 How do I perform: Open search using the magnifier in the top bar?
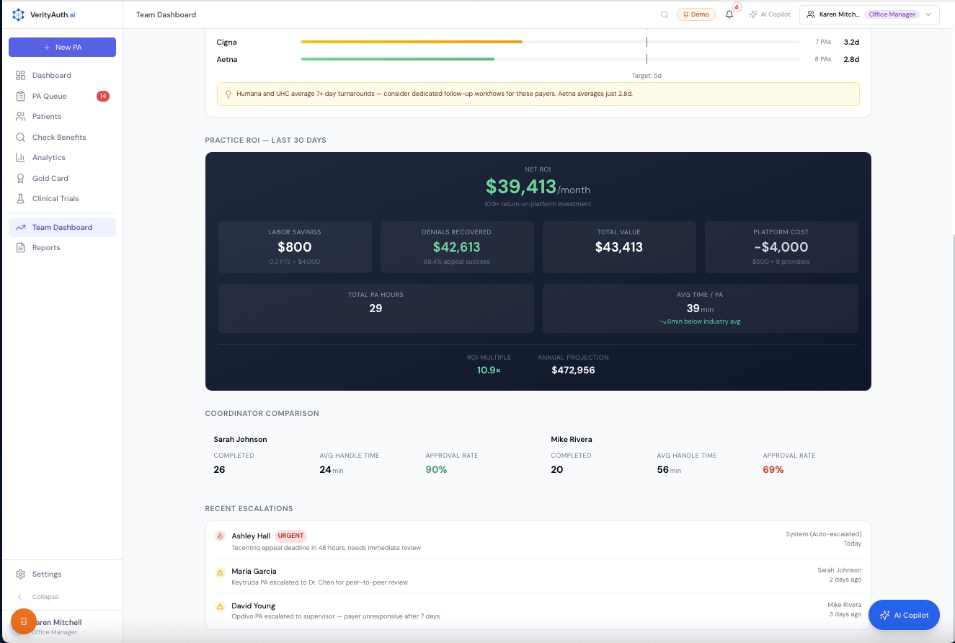pos(665,14)
